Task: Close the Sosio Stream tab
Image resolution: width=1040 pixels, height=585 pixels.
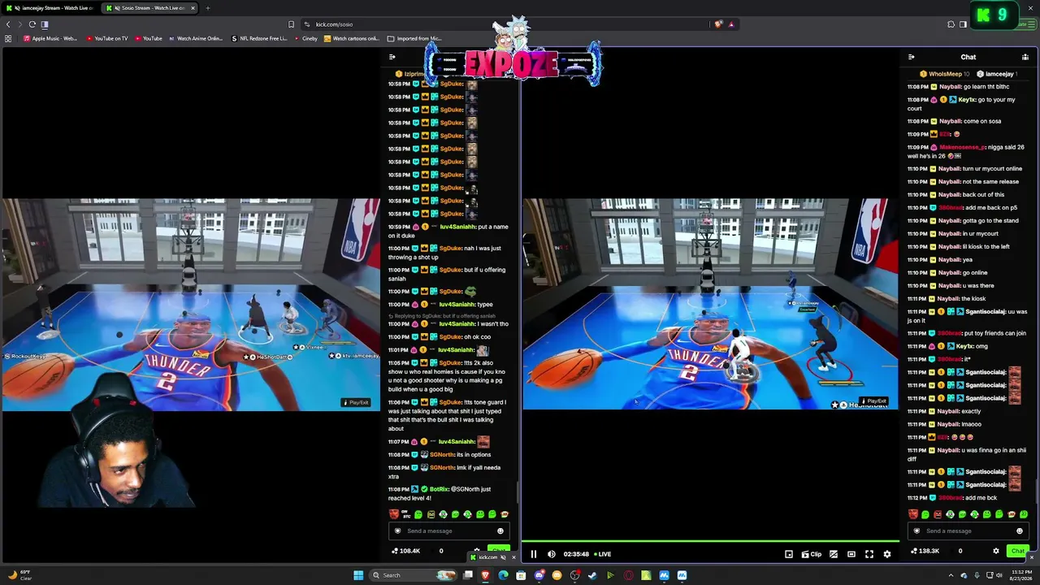Action: tap(193, 8)
